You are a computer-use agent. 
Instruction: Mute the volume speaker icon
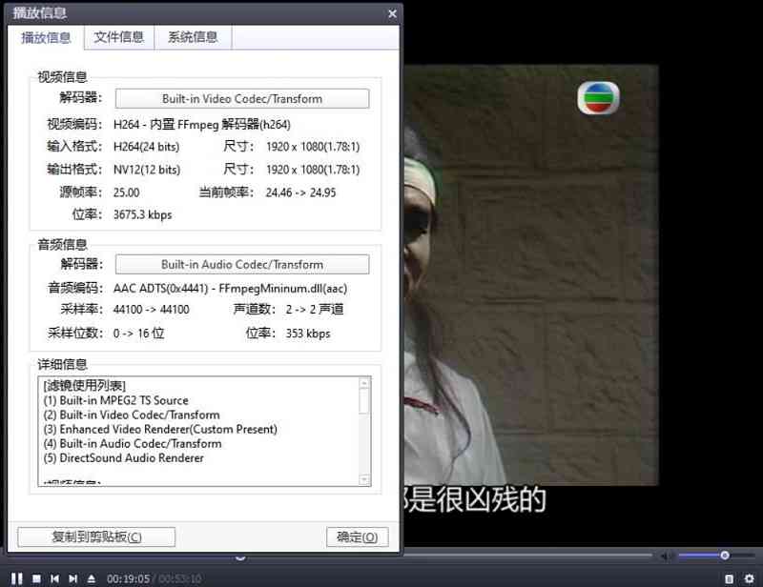667,556
